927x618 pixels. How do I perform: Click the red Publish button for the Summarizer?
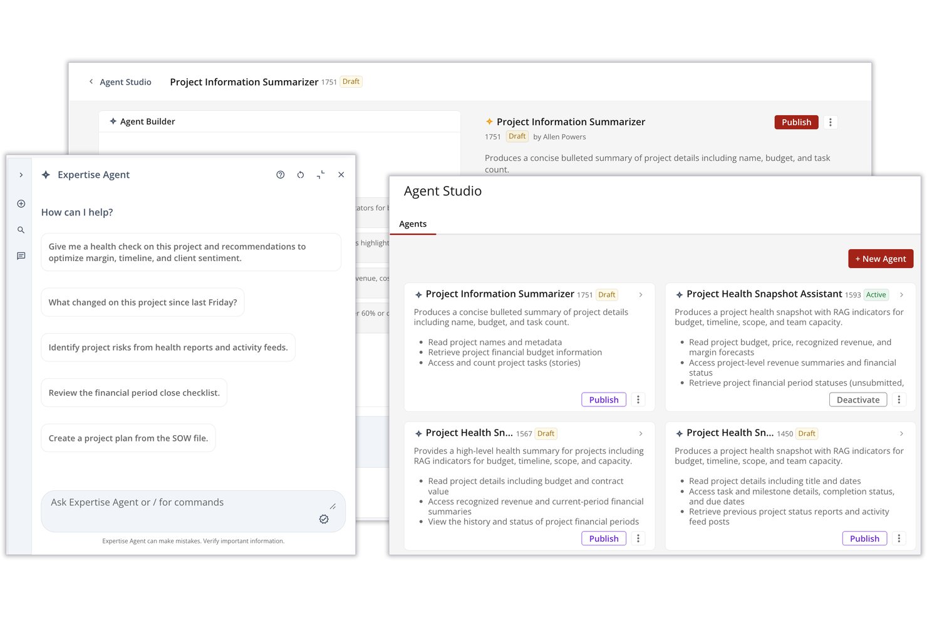pyautogui.click(x=796, y=122)
